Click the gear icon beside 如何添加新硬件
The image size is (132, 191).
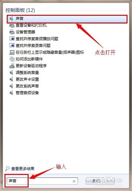tap(12, 59)
